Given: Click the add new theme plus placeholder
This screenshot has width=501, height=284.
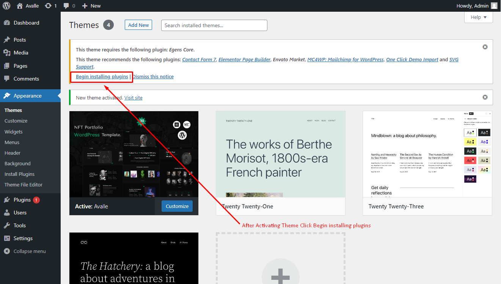Looking at the screenshot, I should [x=281, y=258].
